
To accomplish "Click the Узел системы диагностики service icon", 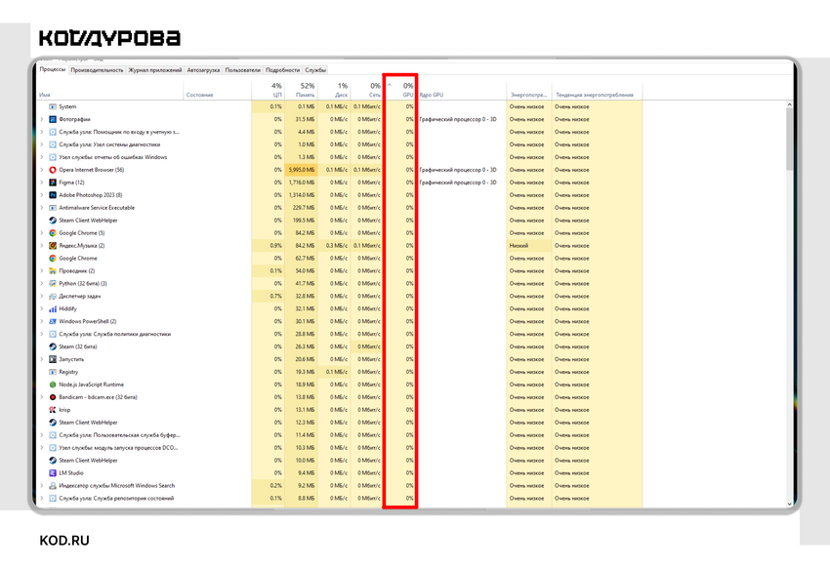I will 53,144.
